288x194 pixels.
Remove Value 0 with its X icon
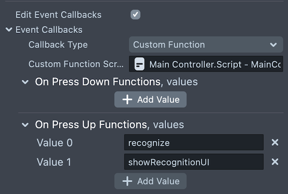(x=275, y=142)
